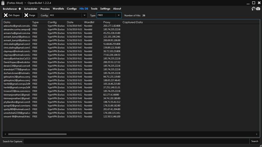Sort by the Captured Data column header
Screen dimensions: 262x147
[133, 22]
